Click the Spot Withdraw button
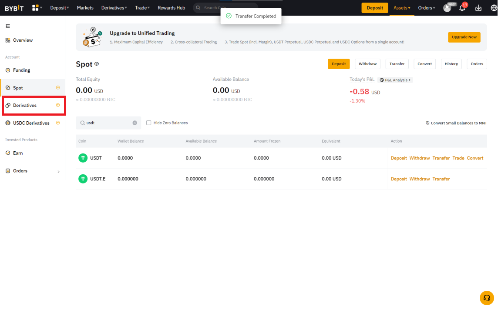The height and width of the screenshot is (313, 498). (x=367, y=64)
